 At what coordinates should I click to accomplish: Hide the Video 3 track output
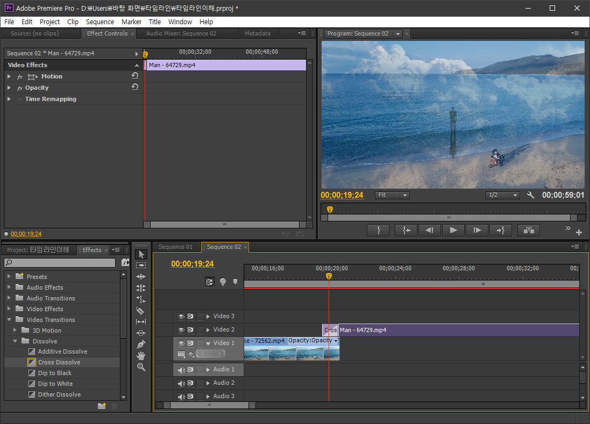pos(181,317)
